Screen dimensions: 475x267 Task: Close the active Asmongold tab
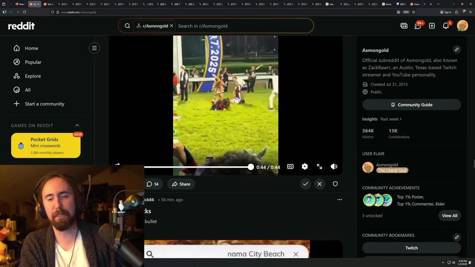pos(38,4)
